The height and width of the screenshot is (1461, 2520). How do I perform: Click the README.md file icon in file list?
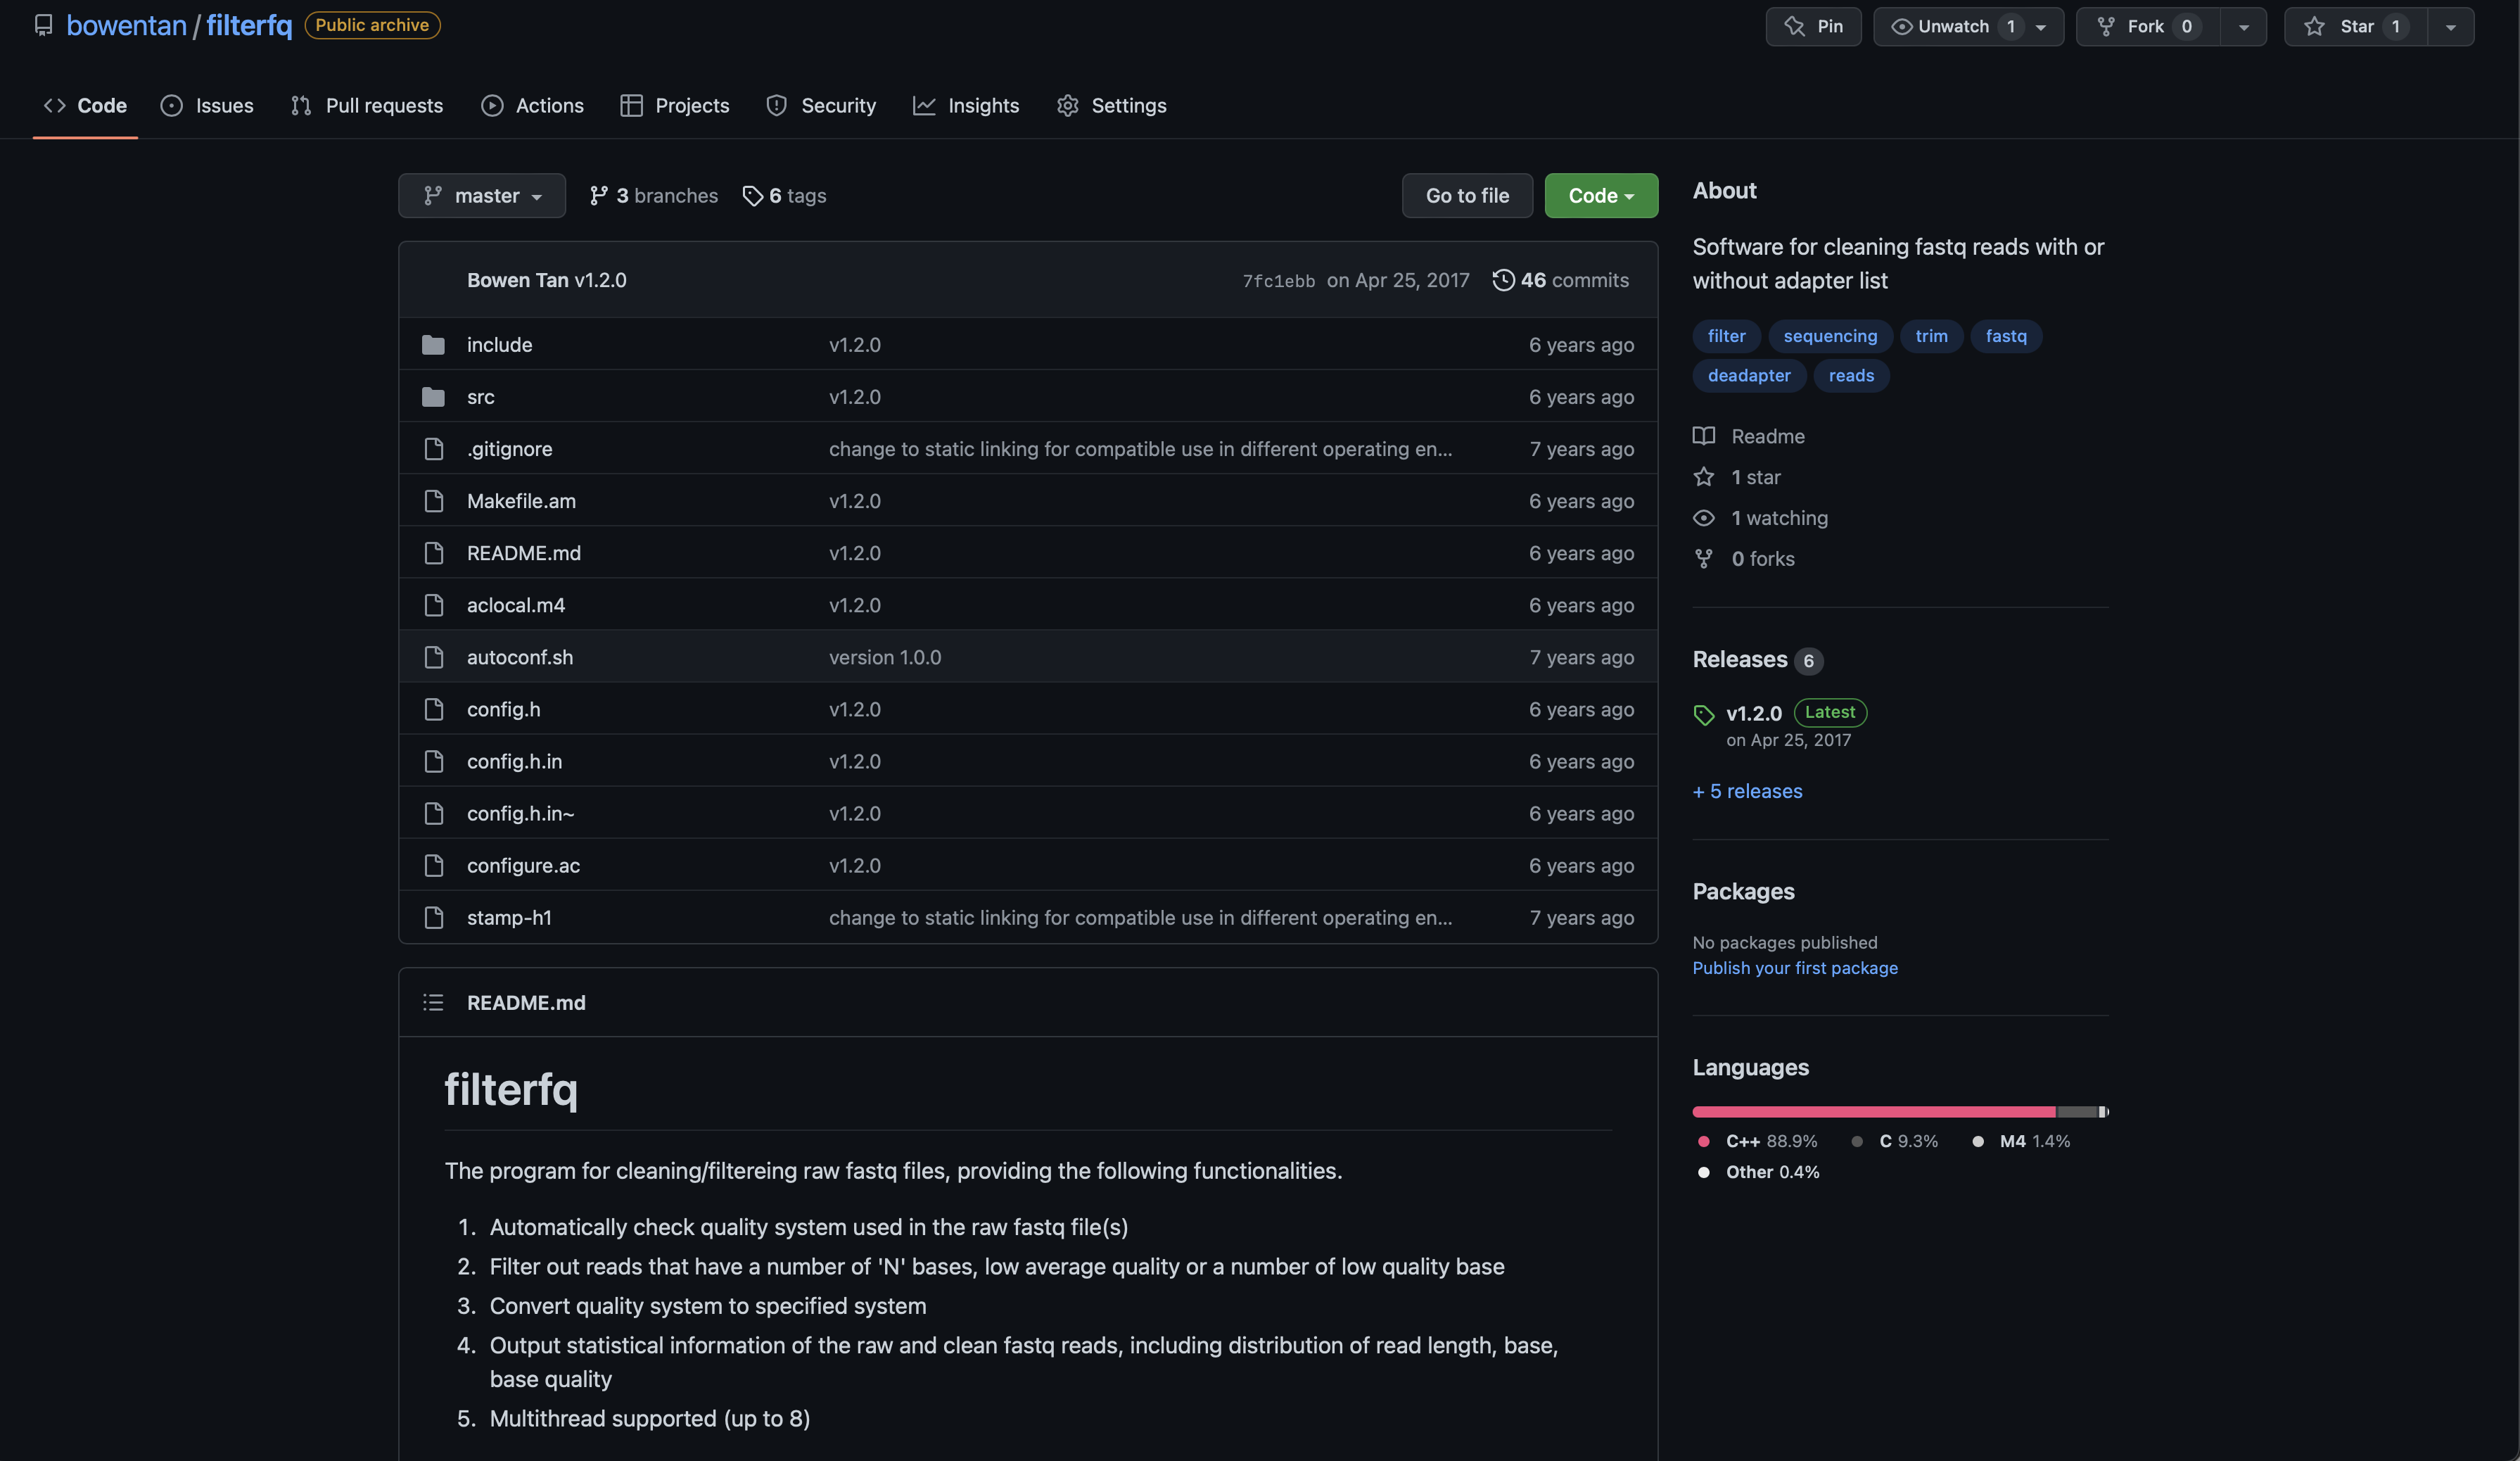point(433,553)
